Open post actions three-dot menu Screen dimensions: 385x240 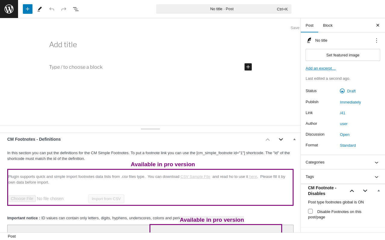(377, 40)
